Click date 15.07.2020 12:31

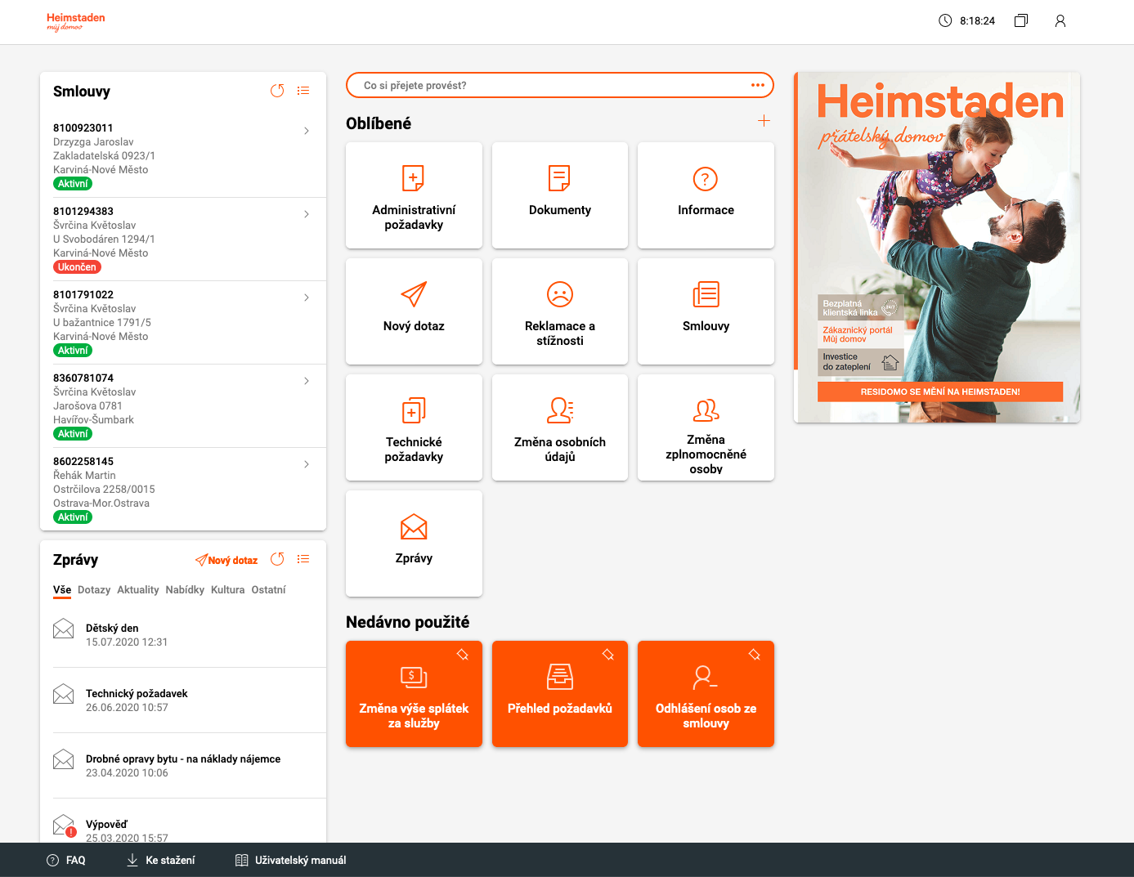(x=127, y=642)
